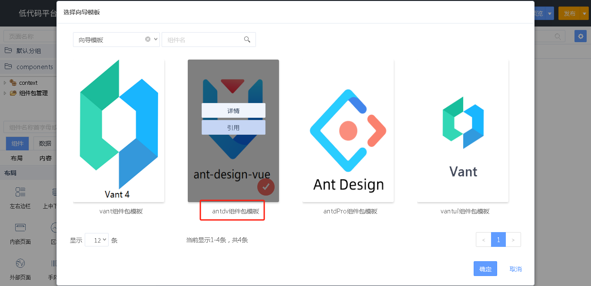The width and height of the screenshot is (591, 286).
Task: Open the settings gear icon at top right
Action: click(580, 36)
